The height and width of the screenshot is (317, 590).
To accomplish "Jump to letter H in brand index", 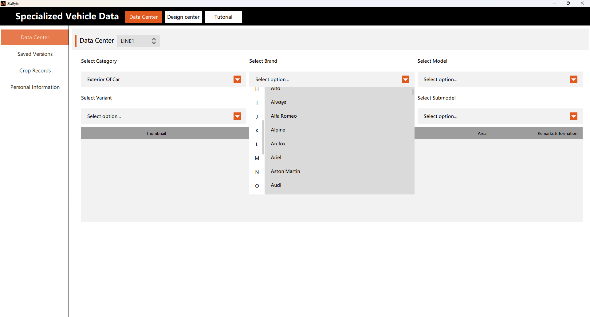I will click(257, 89).
